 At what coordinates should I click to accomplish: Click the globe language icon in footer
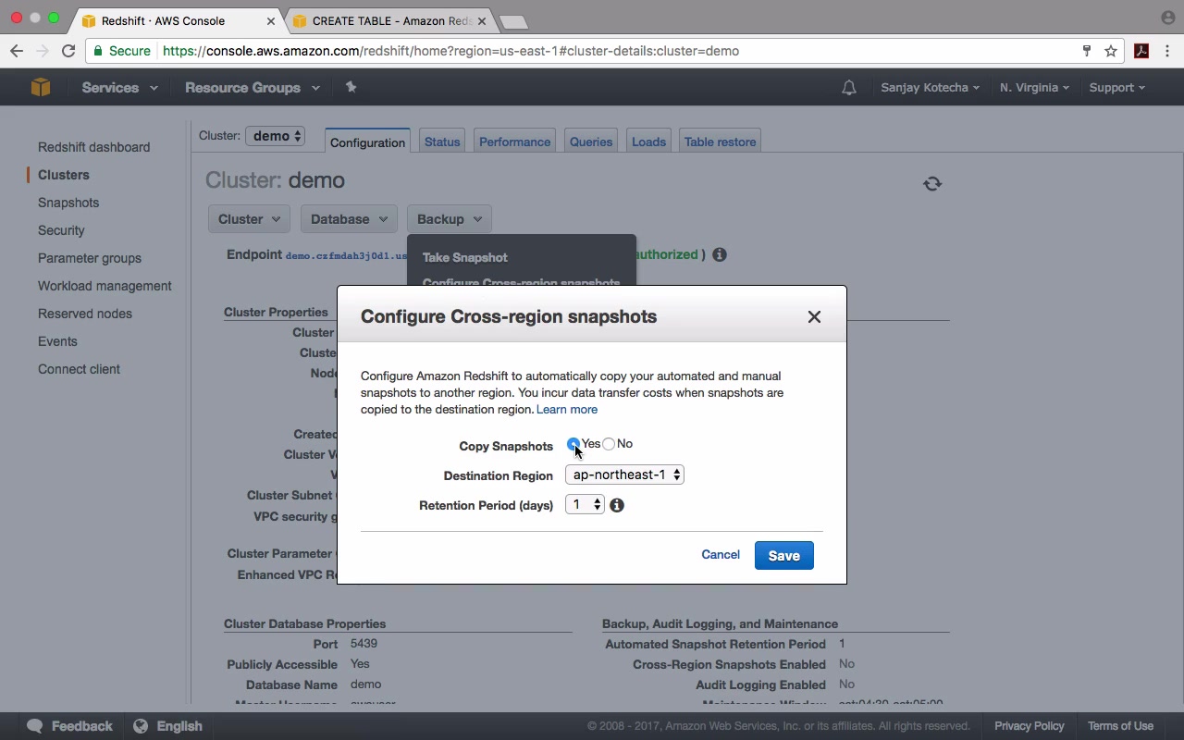[141, 726]
